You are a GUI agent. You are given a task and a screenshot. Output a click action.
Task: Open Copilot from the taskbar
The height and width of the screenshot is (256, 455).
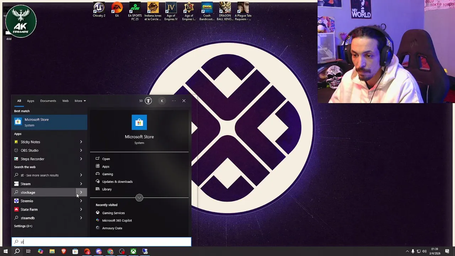tap(40, 251)
